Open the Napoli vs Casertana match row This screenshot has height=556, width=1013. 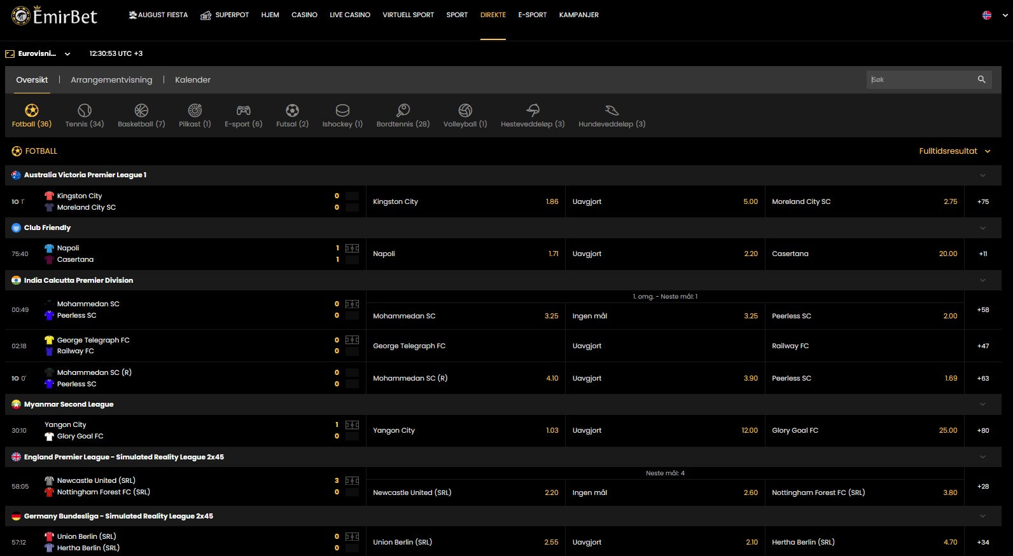click(185, 254)
